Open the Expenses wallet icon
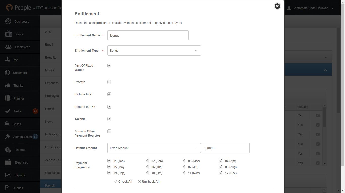 (8, 162)
